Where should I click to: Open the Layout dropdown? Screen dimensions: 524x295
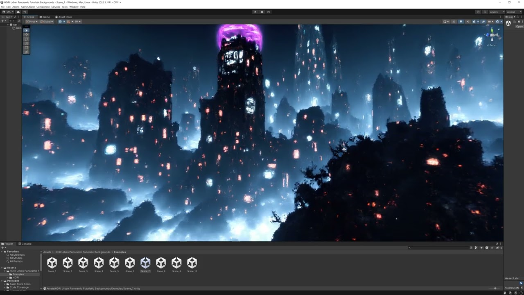pyautogui.click(x=513, y=12)
